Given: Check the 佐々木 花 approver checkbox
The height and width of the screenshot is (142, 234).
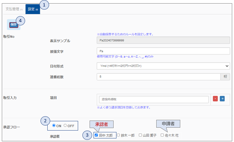Looking at the screenshot, I should (x=162, y=135).
